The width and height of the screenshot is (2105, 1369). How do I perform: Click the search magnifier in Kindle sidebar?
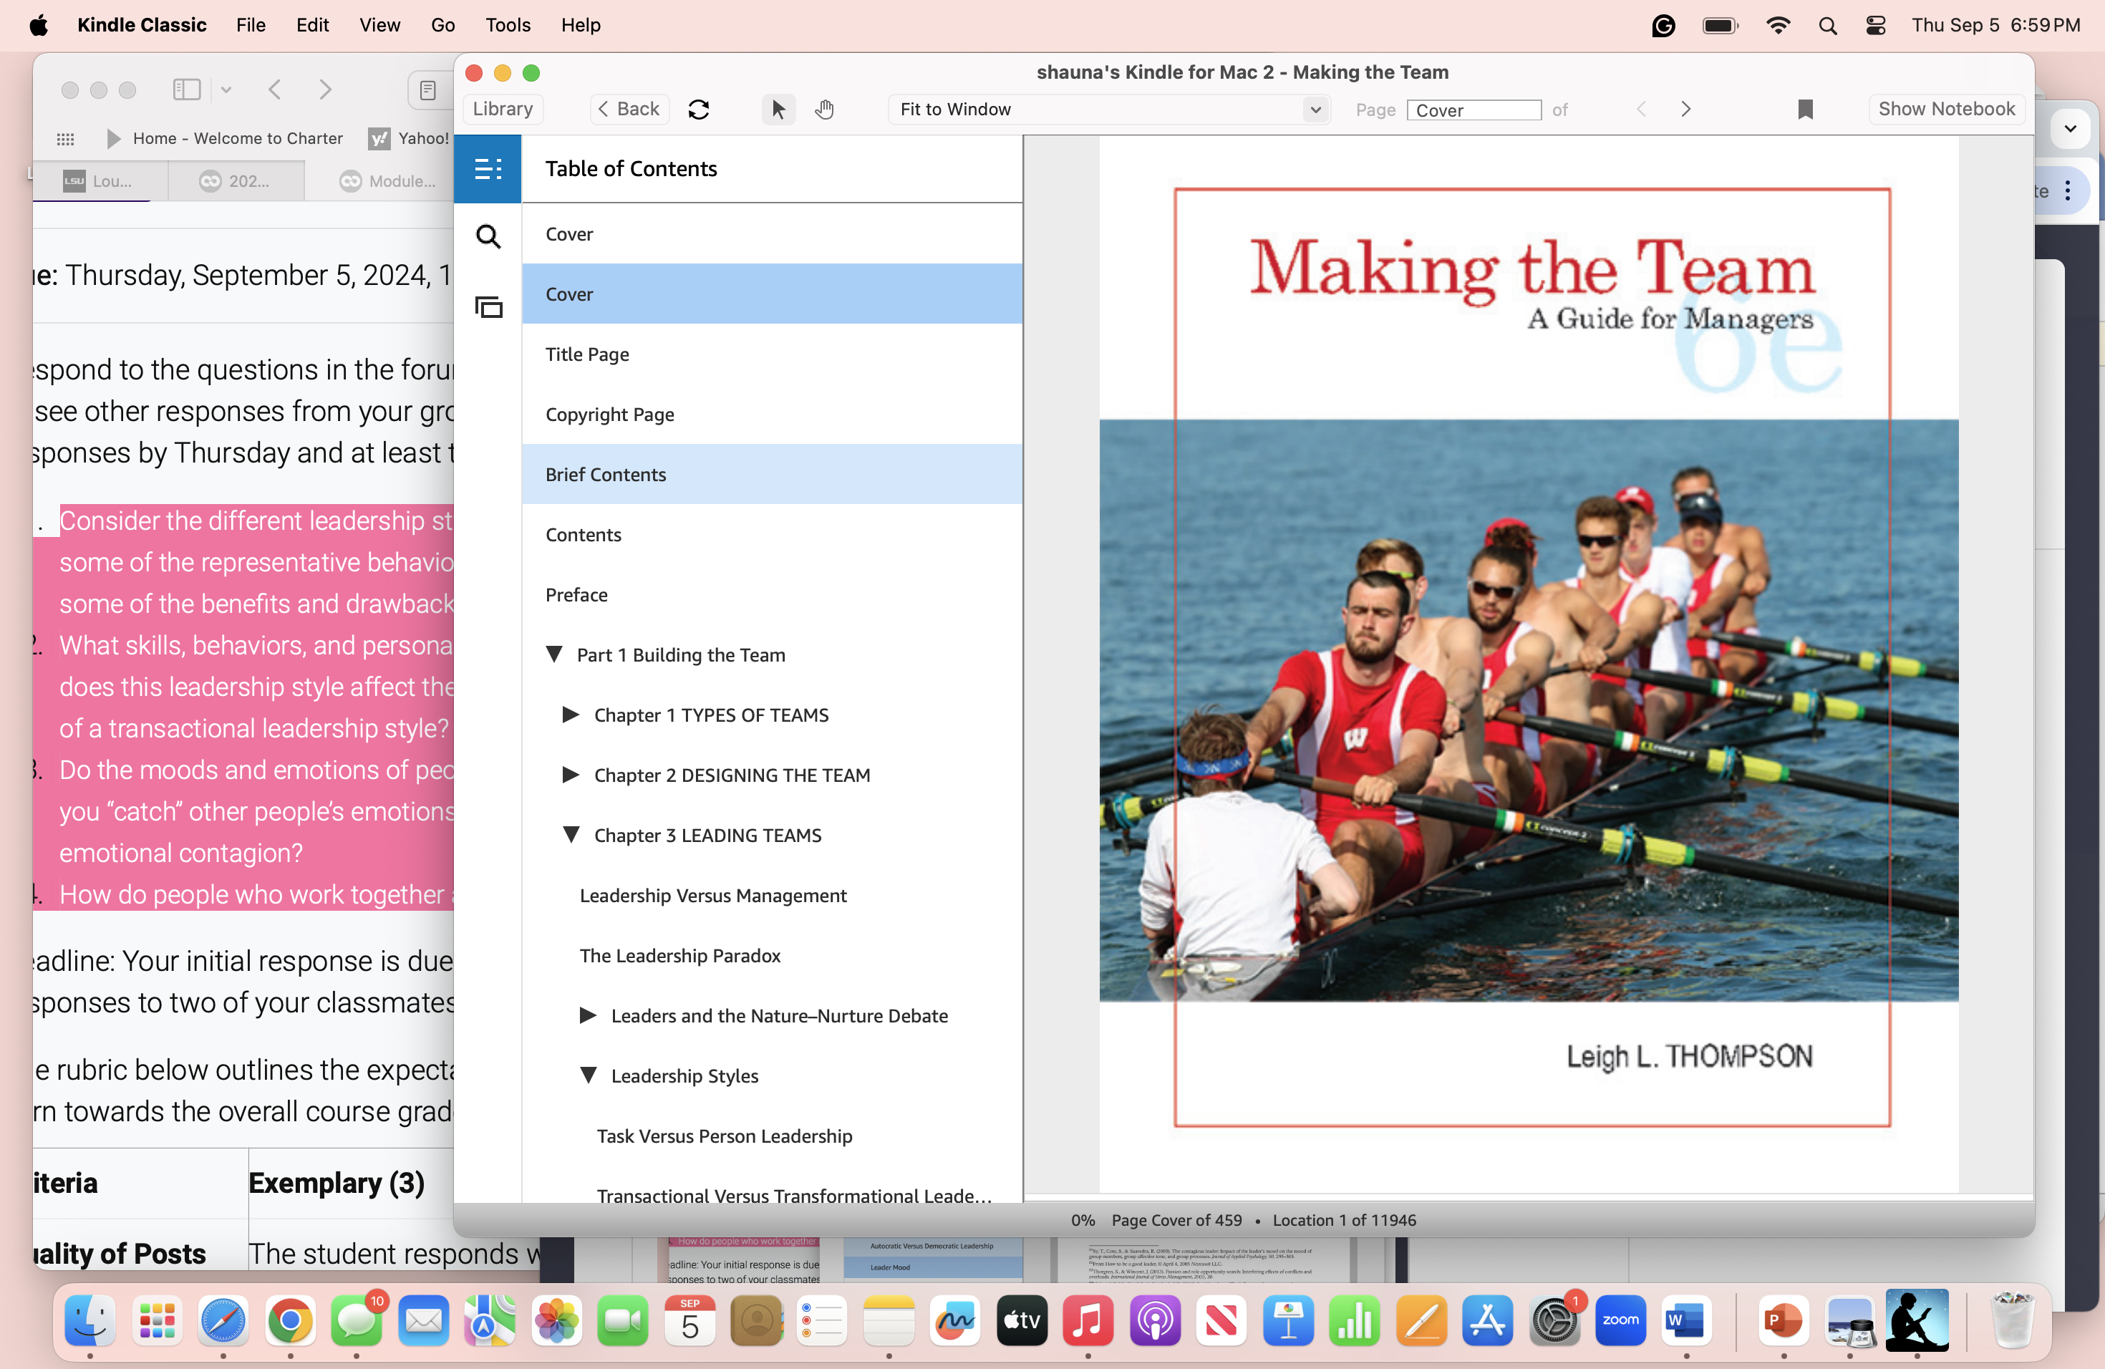pos(488,236)
